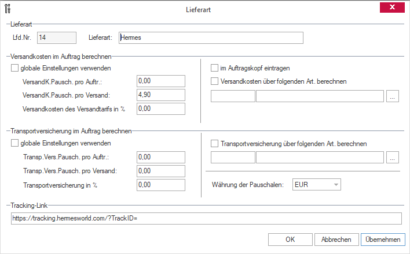Screen dimensions: 410x254
Task: Focus Transp.Vers.Pausch. pro Auftr. field
Action: (161, 157)
